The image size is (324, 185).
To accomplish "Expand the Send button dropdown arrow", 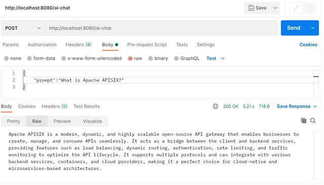I will pyautogui.click(x=313, y=28).
